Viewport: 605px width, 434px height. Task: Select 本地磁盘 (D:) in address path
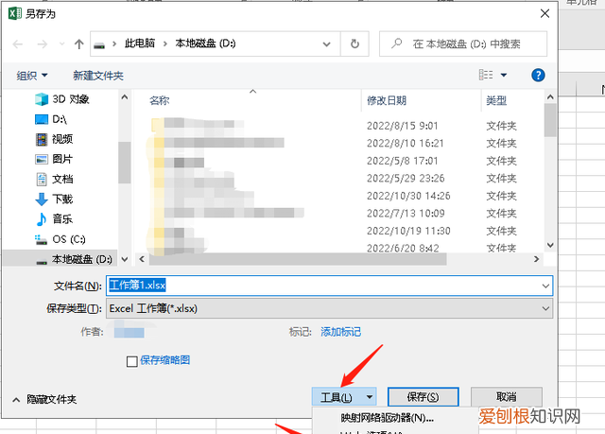coord(205,43)
